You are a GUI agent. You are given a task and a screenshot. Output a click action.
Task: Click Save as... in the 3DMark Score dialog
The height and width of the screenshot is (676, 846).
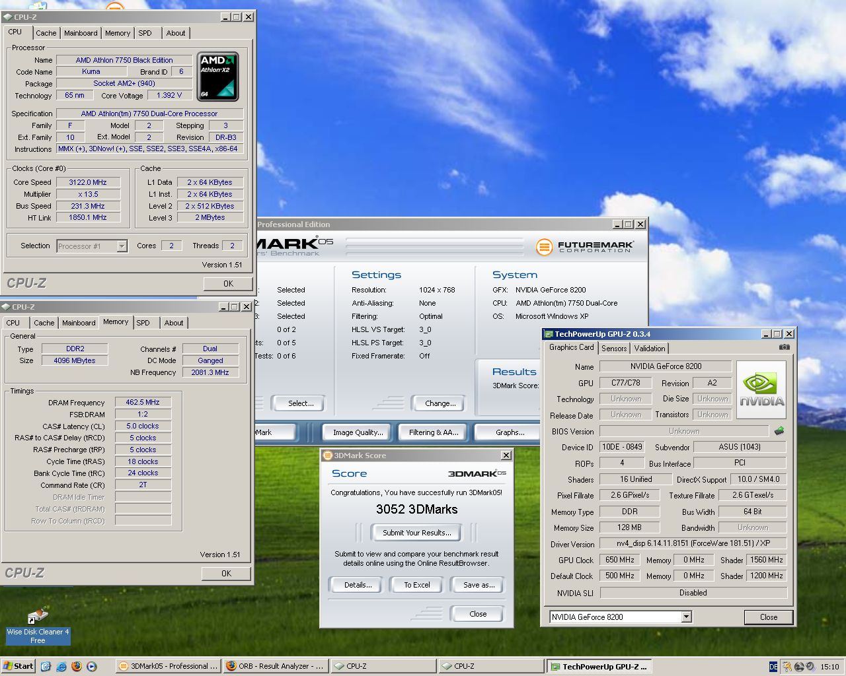(479, 585)
